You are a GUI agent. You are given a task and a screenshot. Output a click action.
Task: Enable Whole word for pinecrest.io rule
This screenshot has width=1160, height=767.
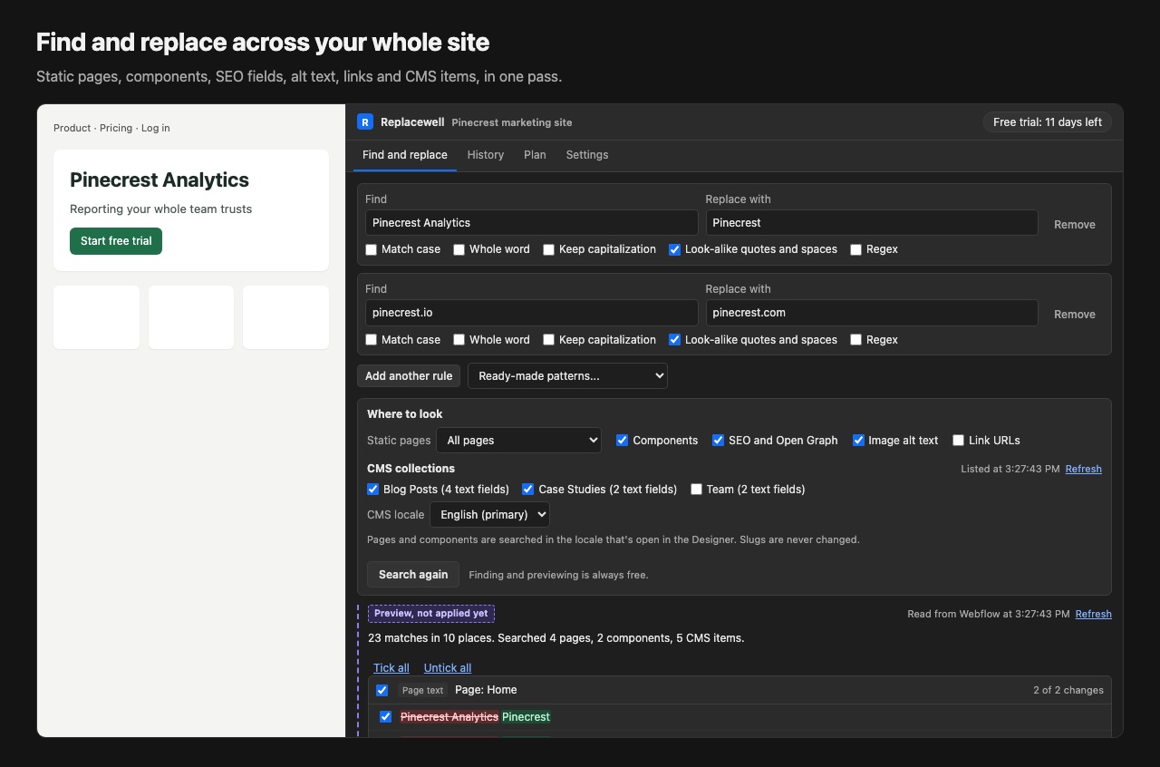[x=459, y=340]
